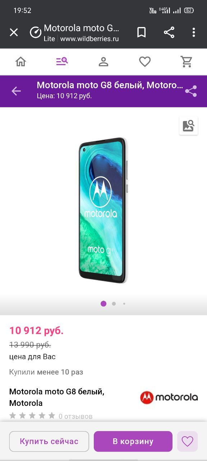Image resolution: width=207 pixels, height=461 pixels.
Task: Go to Wildberries home icon
Action: pyautogui.click(x=21, y=62)
